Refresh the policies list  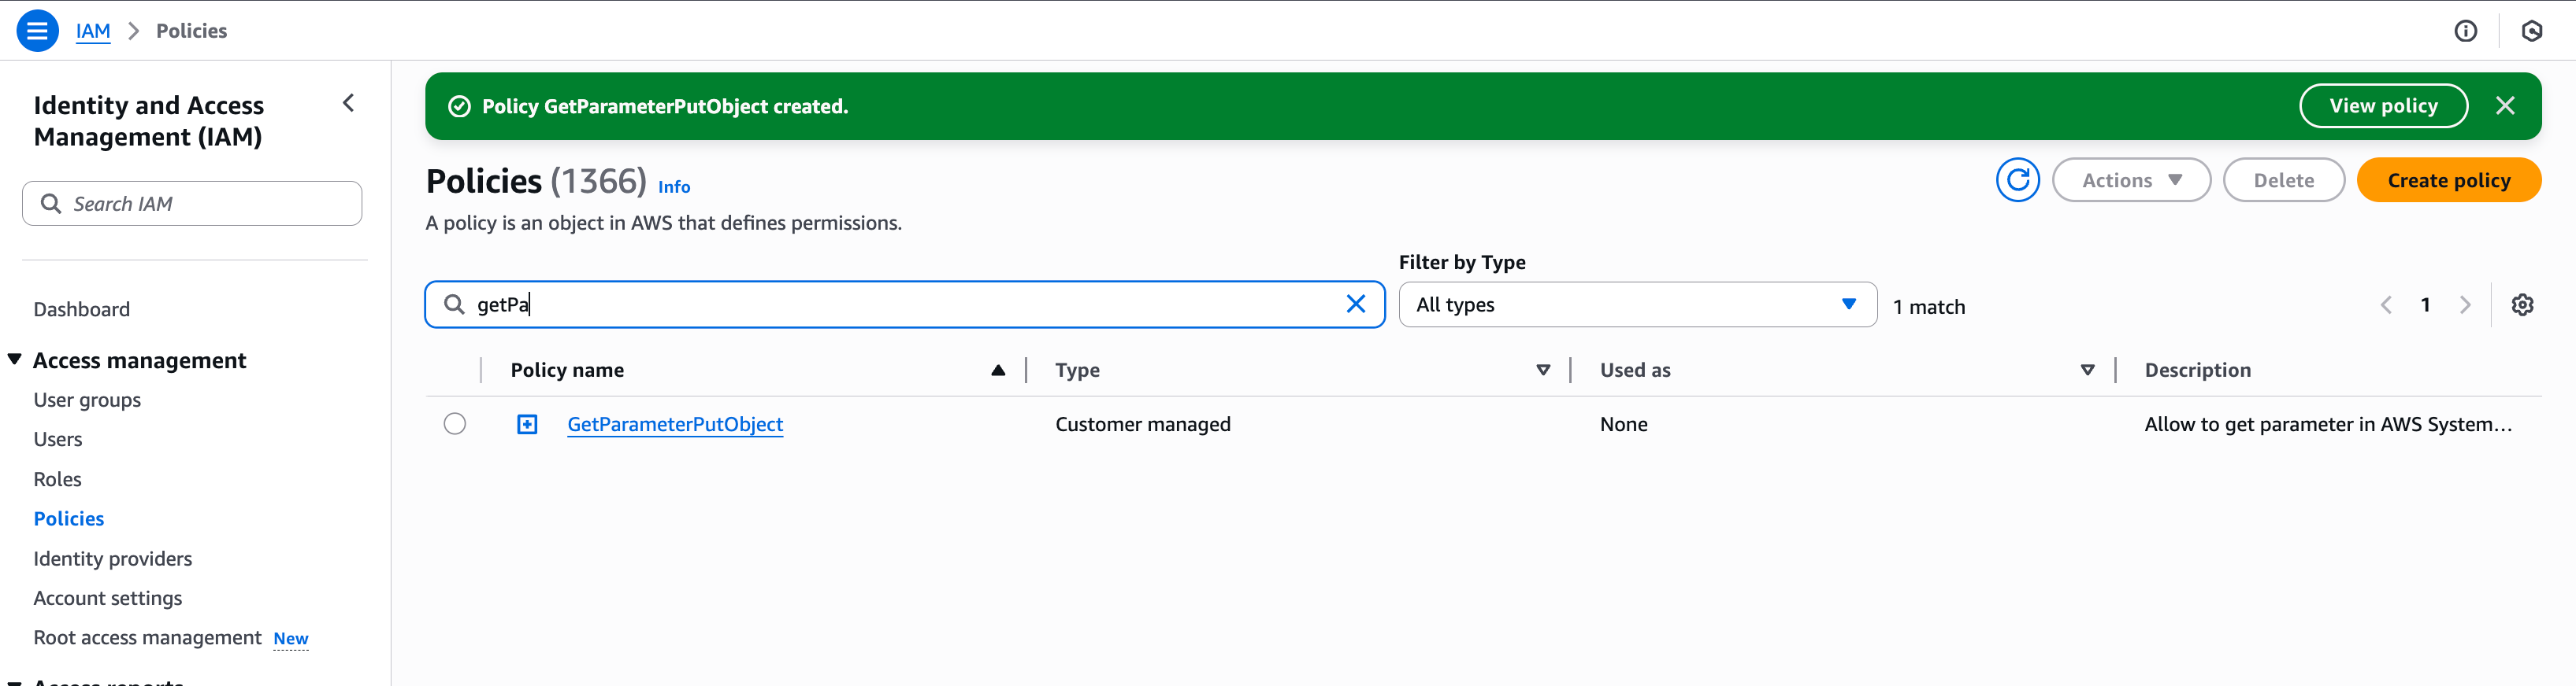click(2017, 181)
